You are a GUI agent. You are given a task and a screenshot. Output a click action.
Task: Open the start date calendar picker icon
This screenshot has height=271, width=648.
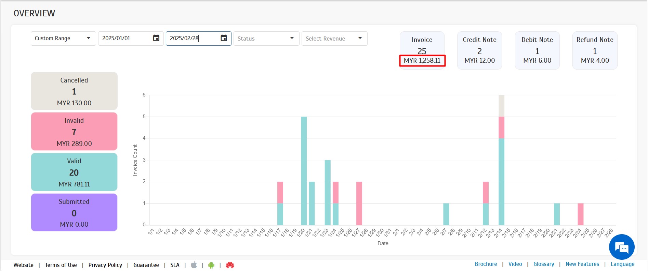point(156,38)
